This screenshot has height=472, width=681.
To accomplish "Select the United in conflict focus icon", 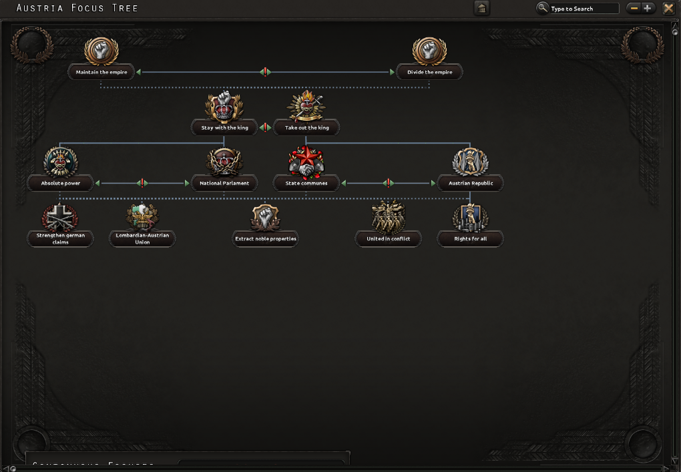I will (389, 218).
